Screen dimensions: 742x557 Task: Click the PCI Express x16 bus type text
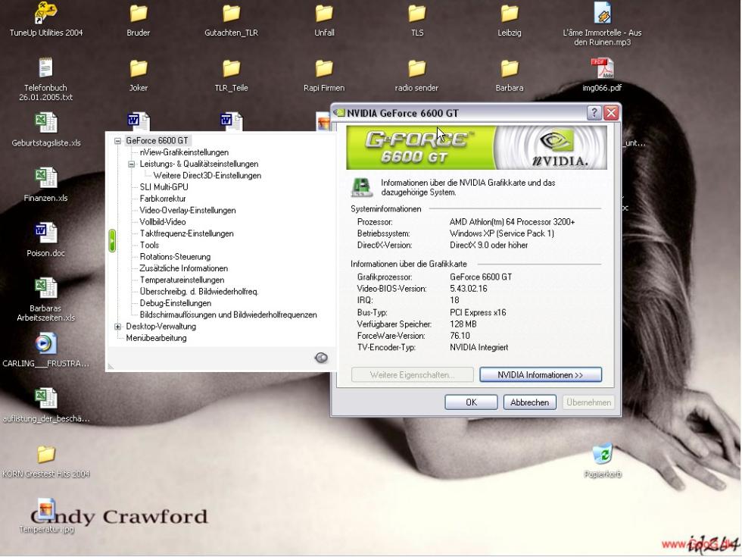(478, 312)
